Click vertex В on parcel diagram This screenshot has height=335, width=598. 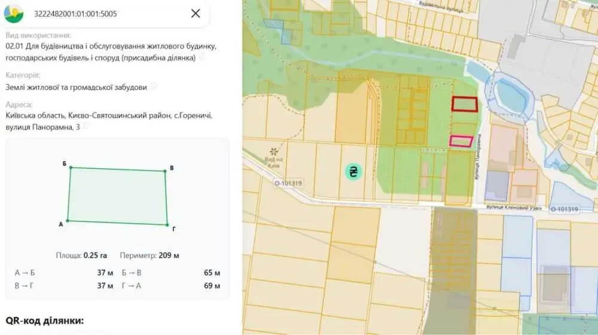165,171
